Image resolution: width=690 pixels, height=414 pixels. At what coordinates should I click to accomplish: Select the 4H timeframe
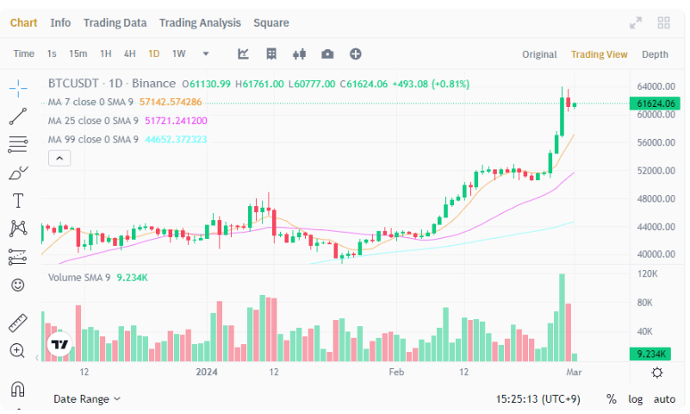coord(129,54)
